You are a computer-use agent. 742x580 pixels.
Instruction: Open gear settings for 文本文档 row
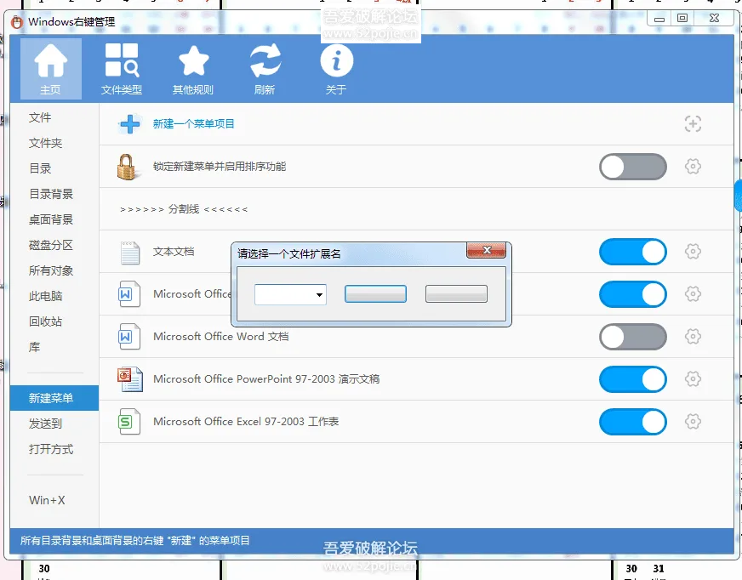693,251
